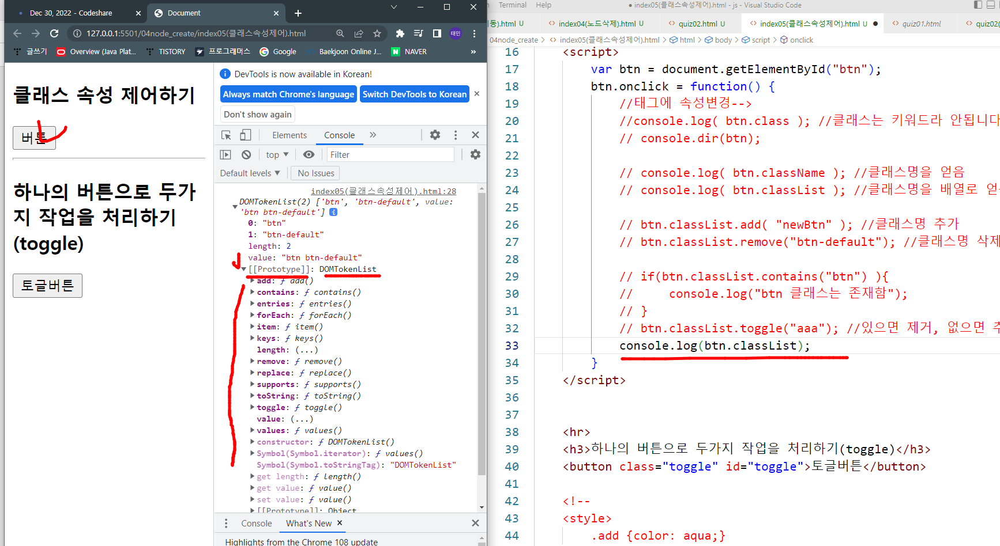Click the share page icon
This screenshot has width=1000, height=546.
pos(359,33)
